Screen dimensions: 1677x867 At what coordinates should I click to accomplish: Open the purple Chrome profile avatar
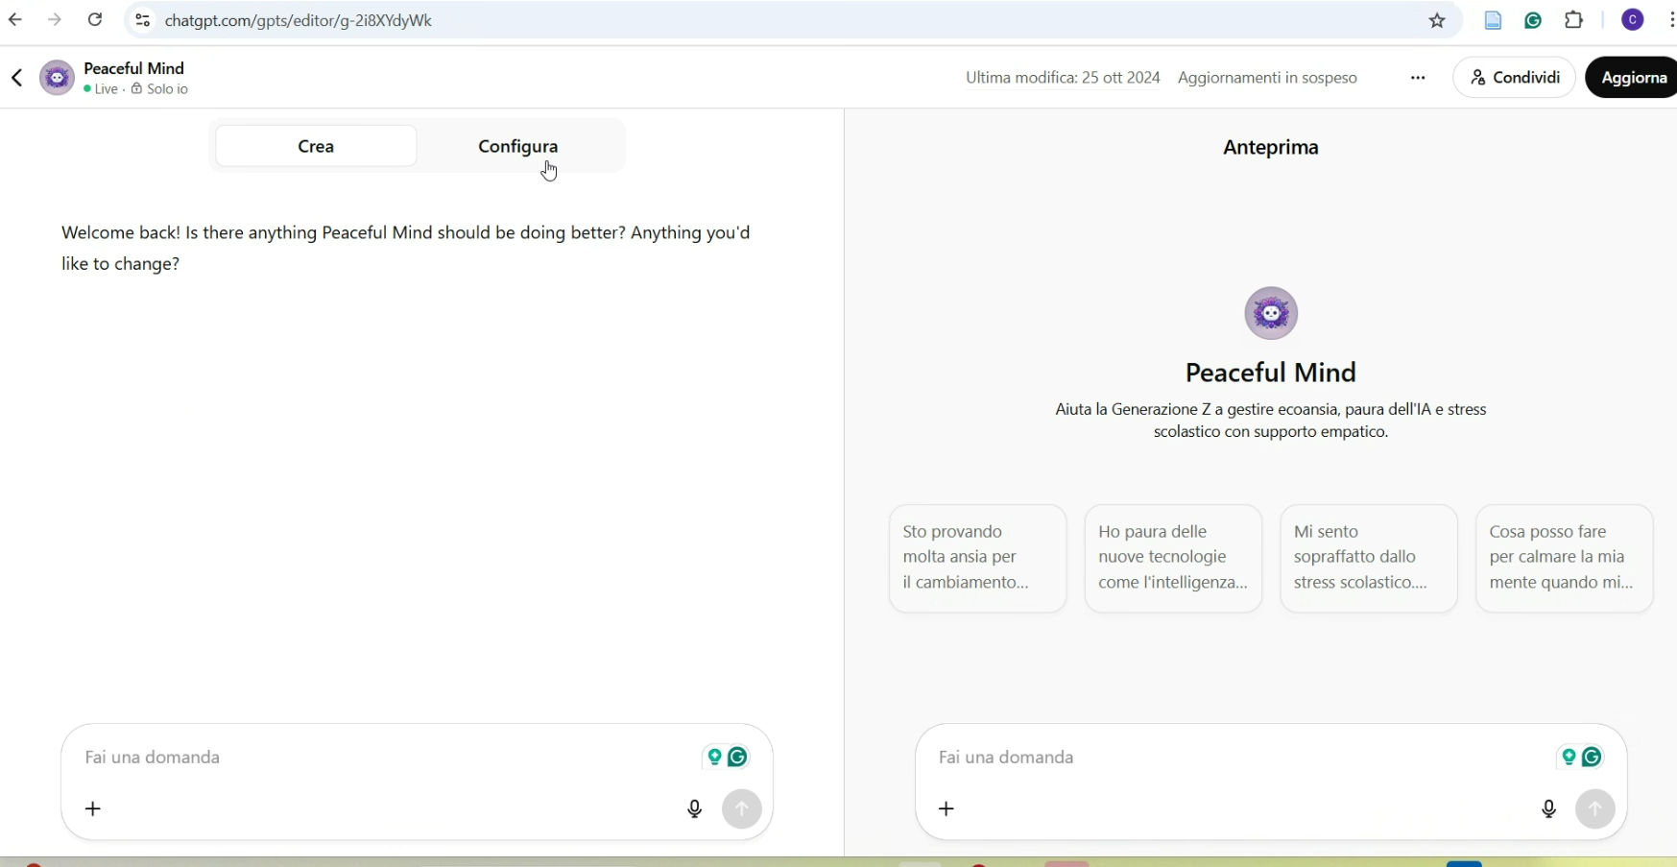click(x=1633, y=20)
